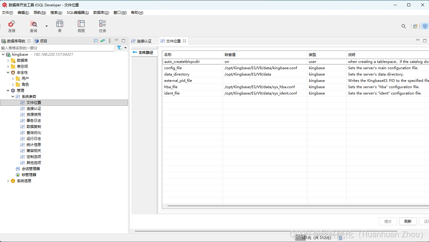Open the 任务 (Tasks) toolbar icon

(103, 26)
